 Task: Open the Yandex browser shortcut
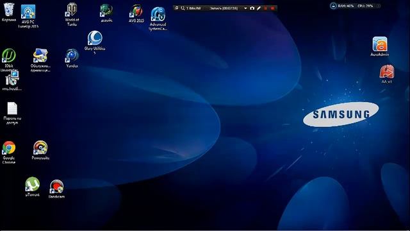point(72,58)
